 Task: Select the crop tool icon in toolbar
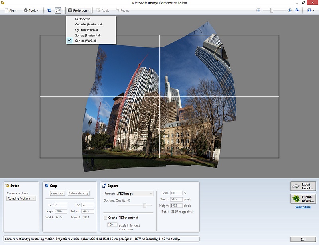(49, 10)
